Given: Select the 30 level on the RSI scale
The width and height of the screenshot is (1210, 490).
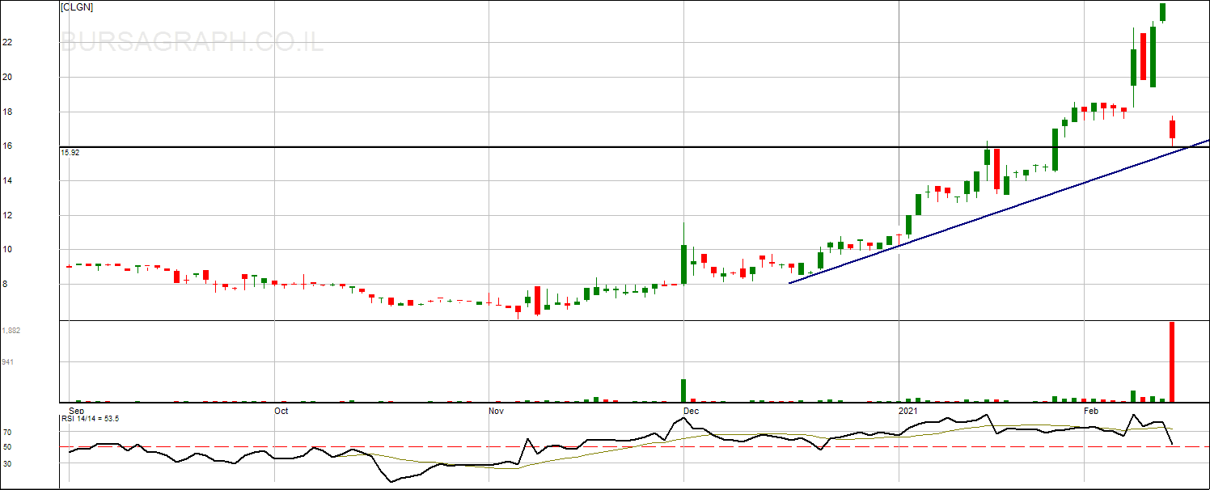Looking at the screenshot, I should point(7,463).
